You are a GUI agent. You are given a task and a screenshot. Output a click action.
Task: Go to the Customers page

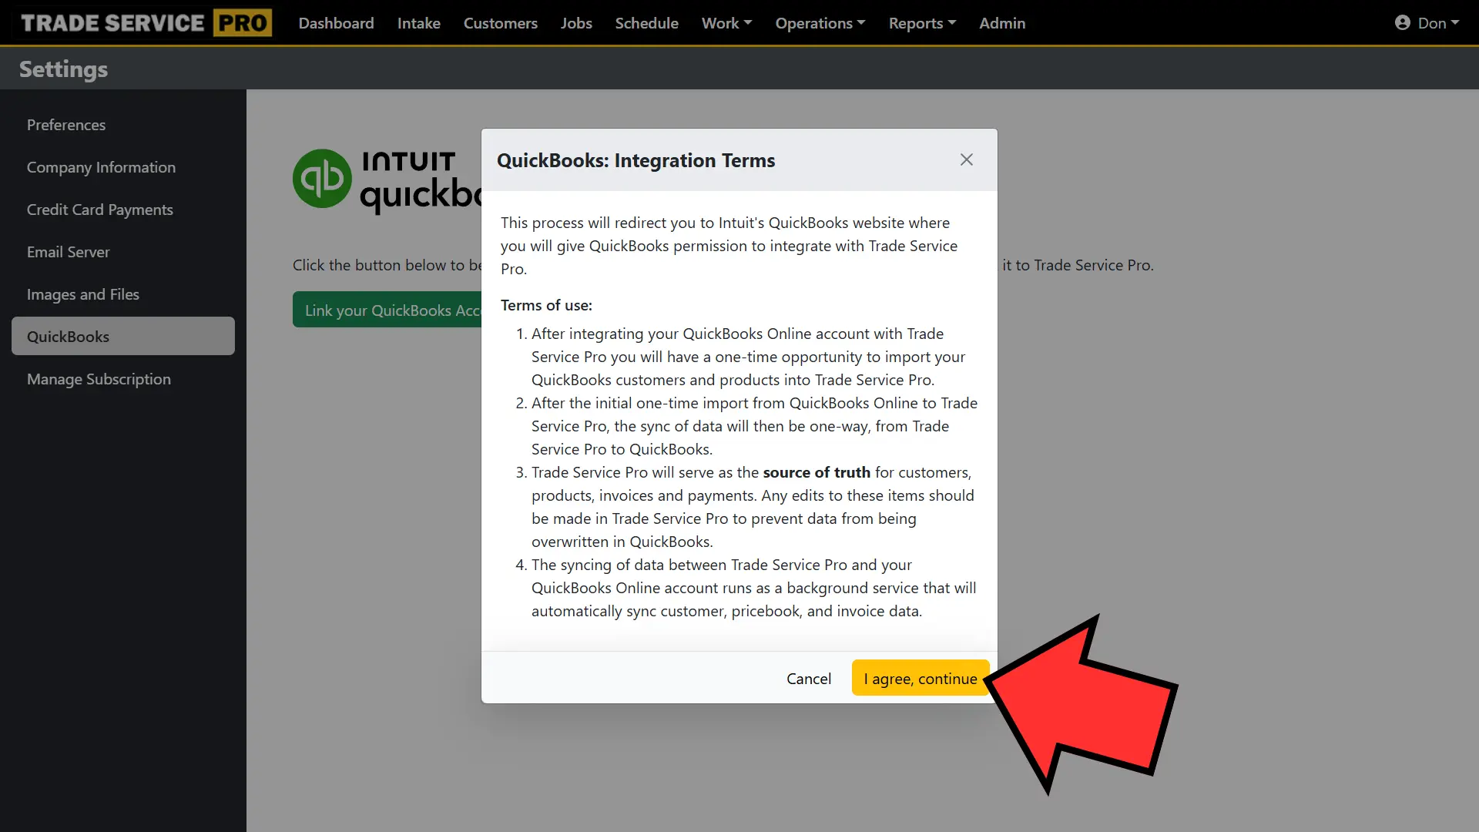click(x=500, y=22)
